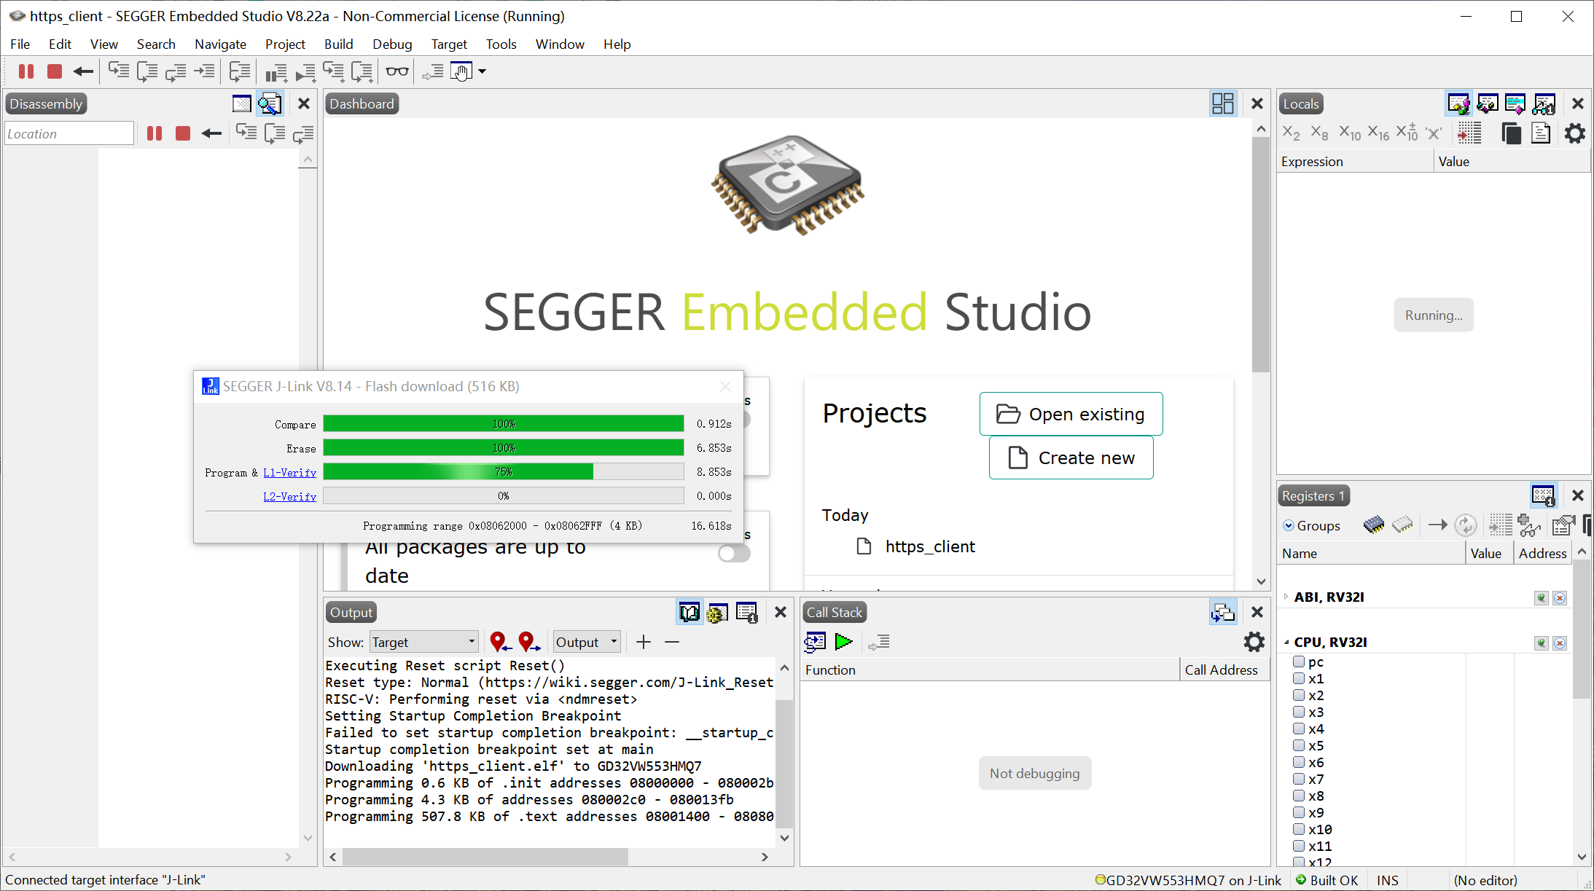
Task: Open the Show Target dropdown
Action: [423, 642]
